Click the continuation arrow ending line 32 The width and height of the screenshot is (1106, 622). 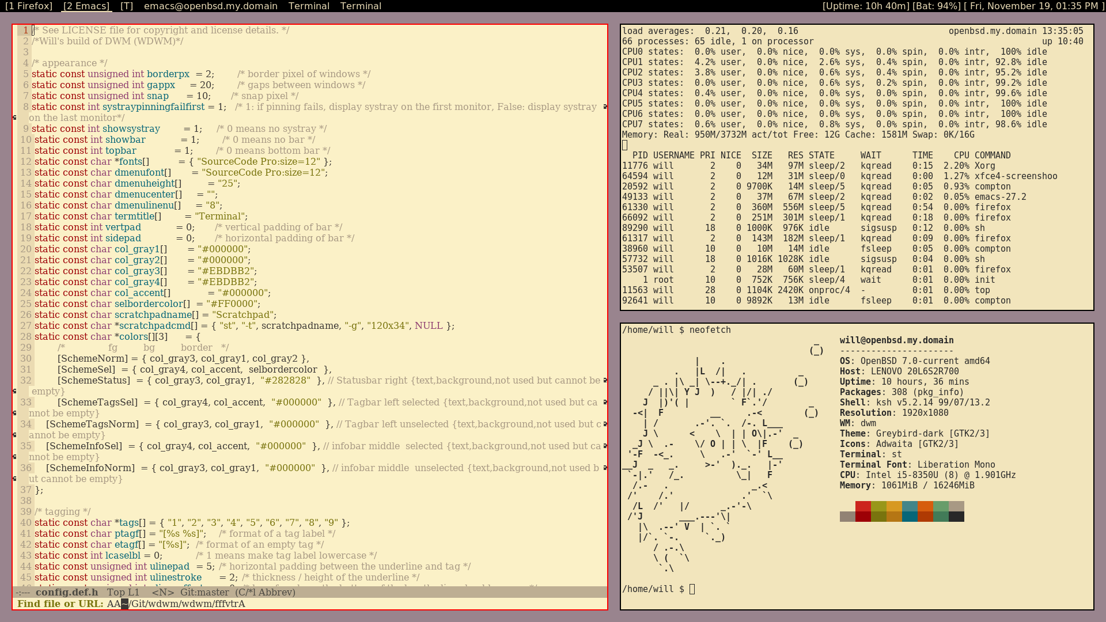point(605,380)
